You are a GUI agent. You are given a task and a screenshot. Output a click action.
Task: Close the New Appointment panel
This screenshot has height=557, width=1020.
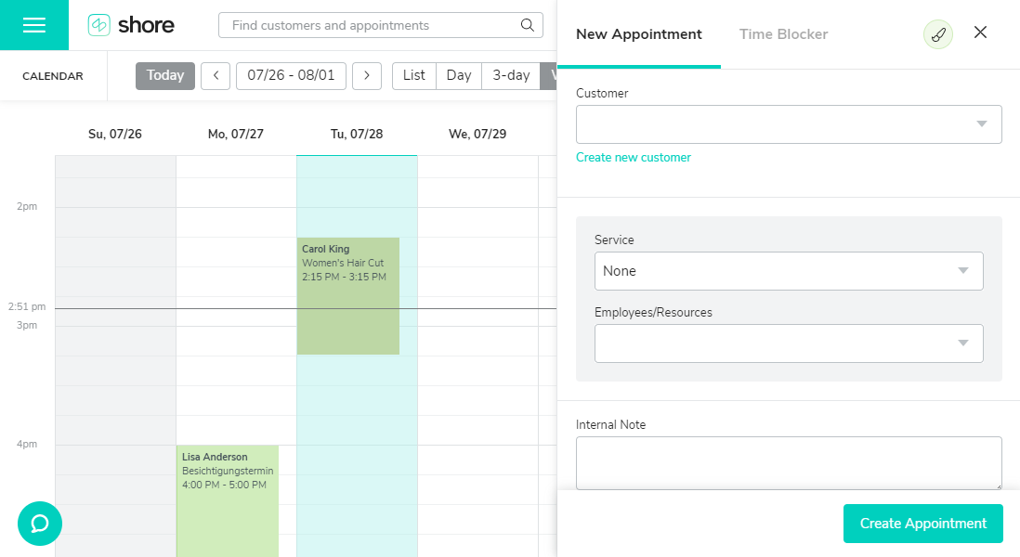980,32
